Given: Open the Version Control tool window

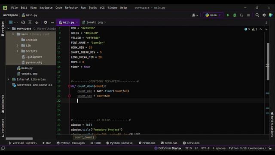Looking at the screenshot, I should (x=23, y=143).
